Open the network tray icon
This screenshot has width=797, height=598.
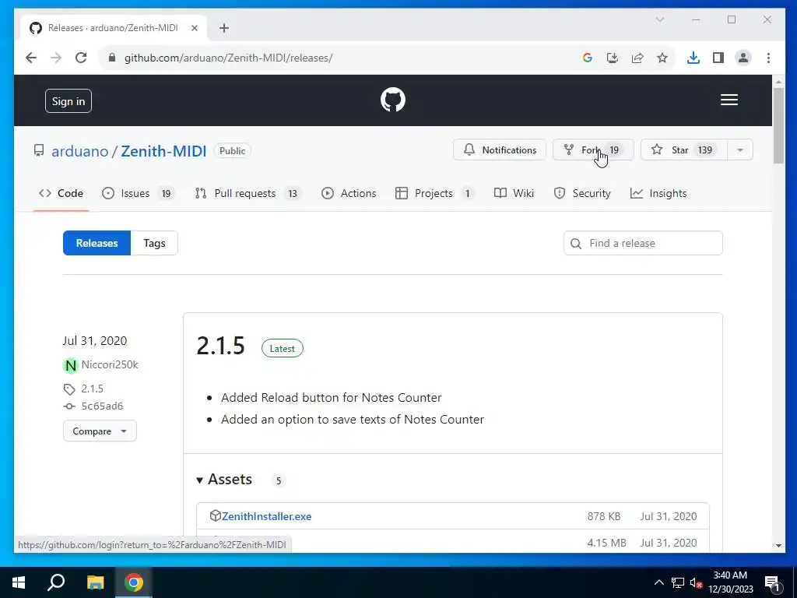[678, 582]
